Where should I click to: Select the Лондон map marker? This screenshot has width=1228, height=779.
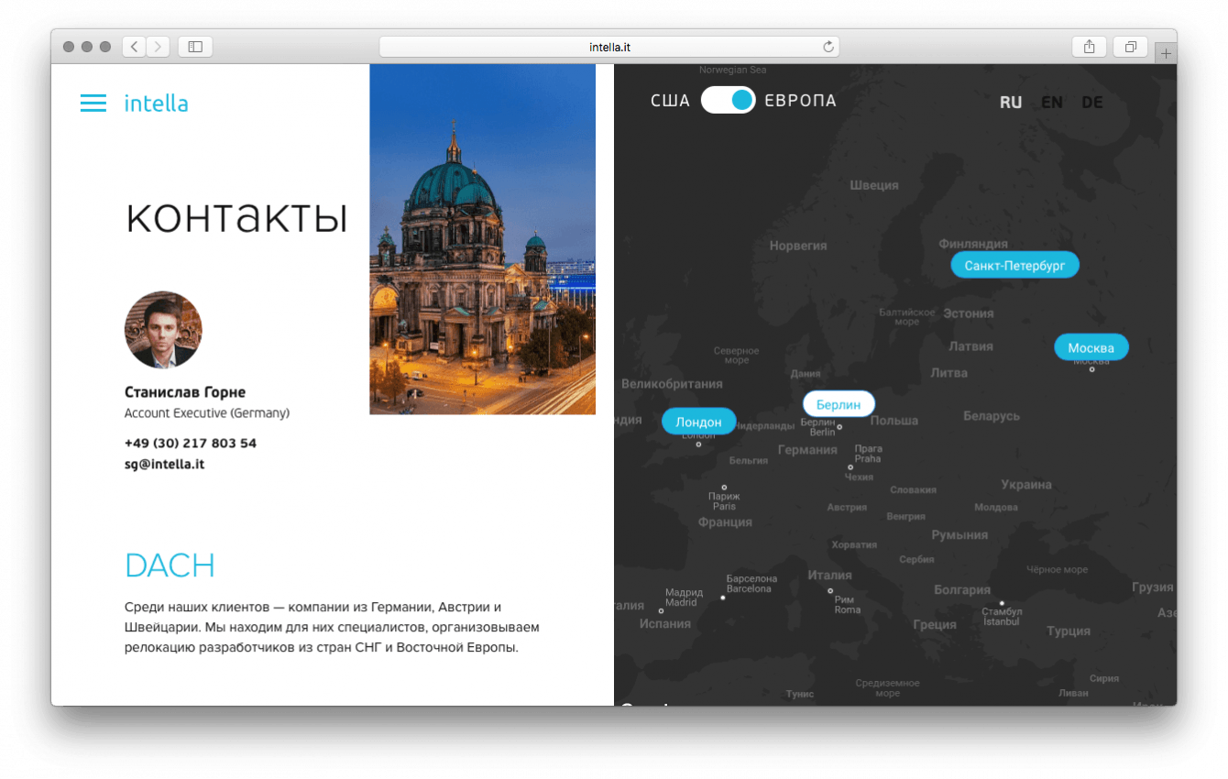click(698, 422)
